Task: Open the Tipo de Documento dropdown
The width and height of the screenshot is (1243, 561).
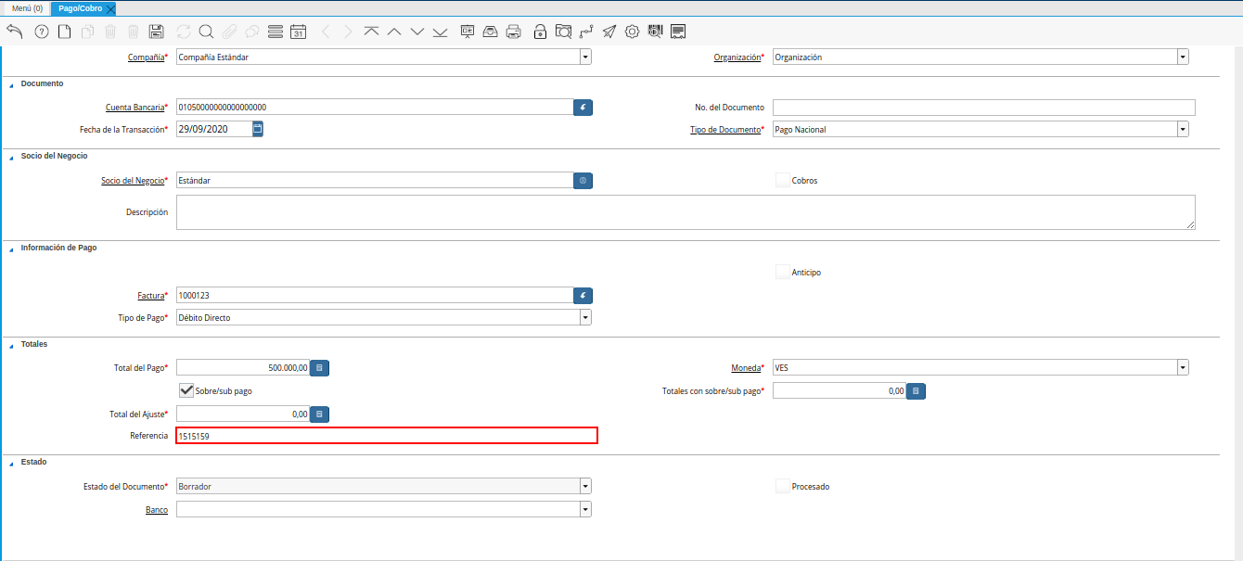Action: [1183, 130]
